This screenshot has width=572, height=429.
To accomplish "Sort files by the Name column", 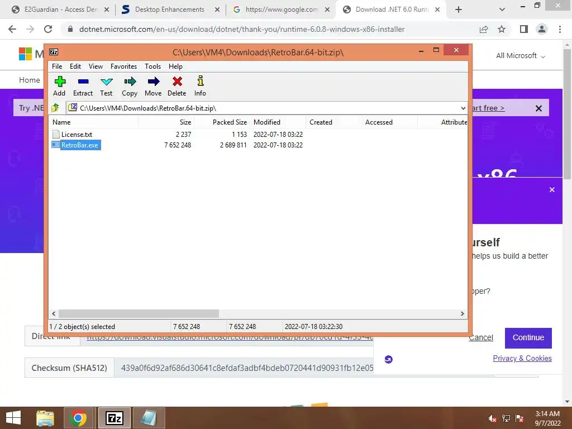I will pyautogui.click(x=93, y=122).
